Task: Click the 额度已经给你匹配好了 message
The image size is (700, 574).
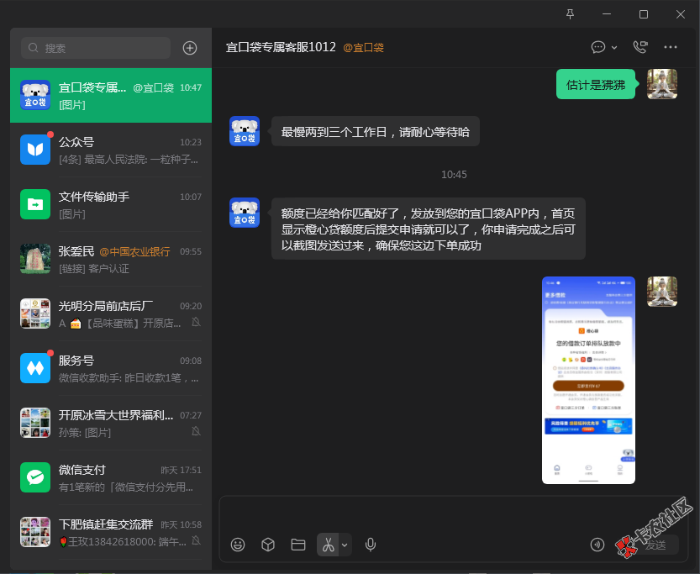Action: point(428,229)
